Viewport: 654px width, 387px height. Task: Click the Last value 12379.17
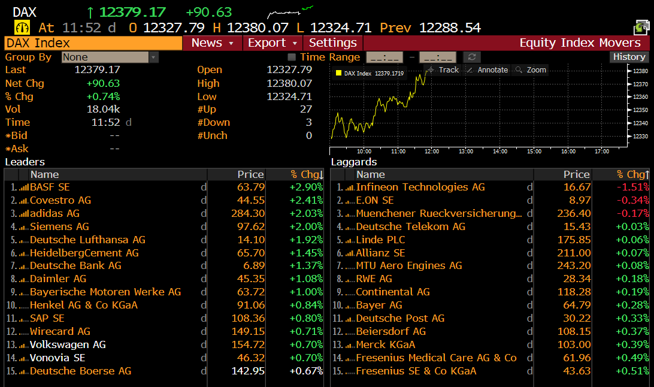tap(97, 70)
